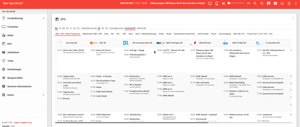
Task: Select day tab So
Action: [78, 28]
